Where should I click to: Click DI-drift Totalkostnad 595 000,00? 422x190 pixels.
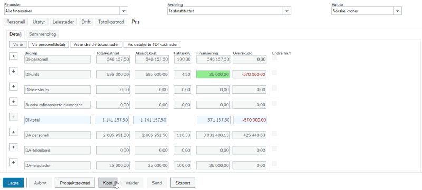pyautogui.click(x=112, y=75)
